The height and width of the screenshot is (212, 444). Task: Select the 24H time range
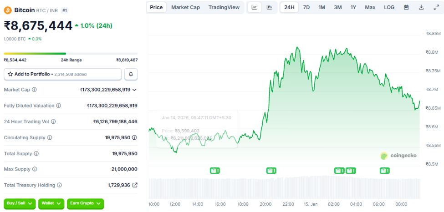pos(289,7)
